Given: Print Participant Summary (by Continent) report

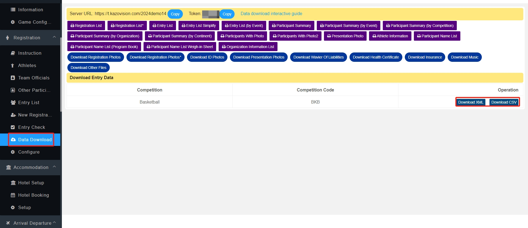Looking at the screenshot, I should coord(180,36).
